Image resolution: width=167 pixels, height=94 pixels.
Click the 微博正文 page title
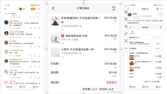[x=145, y=9]
